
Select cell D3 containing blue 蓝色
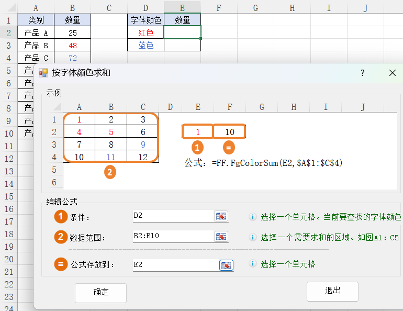coord(146,46)
